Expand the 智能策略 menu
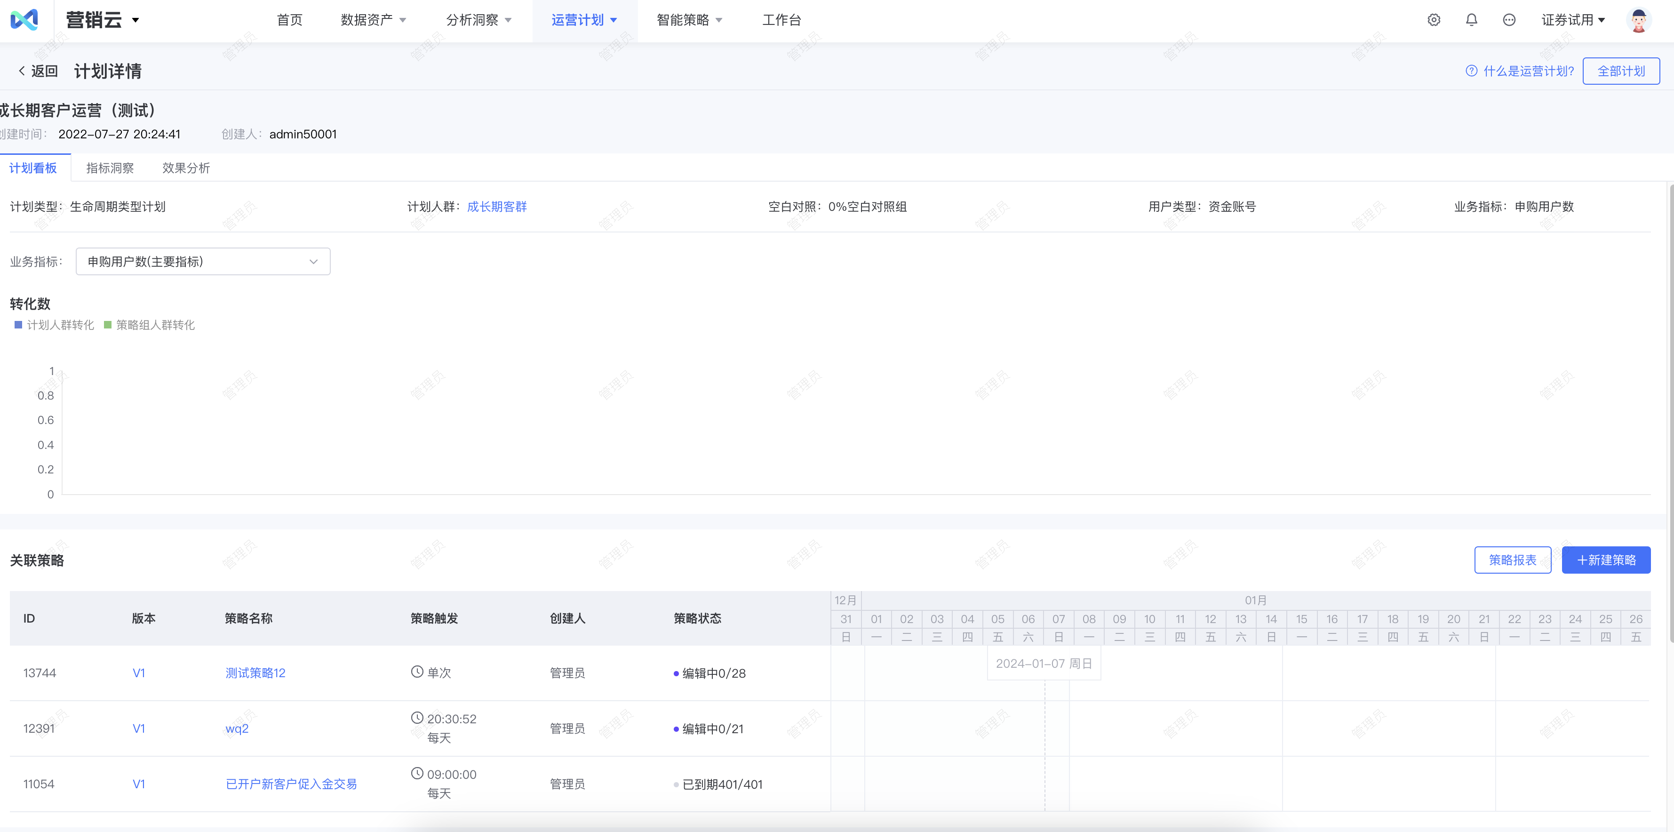The height and width of the screenshot is (832, 1674). tap(689, 20)
